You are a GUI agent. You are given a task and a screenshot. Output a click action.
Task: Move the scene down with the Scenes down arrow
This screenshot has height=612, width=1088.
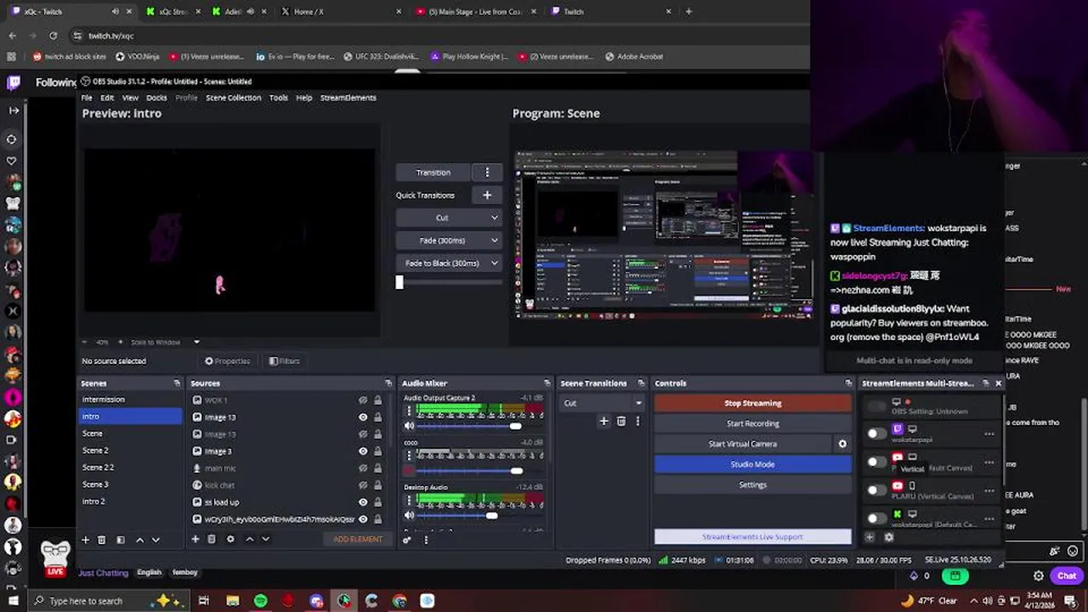tap(156, 540)
